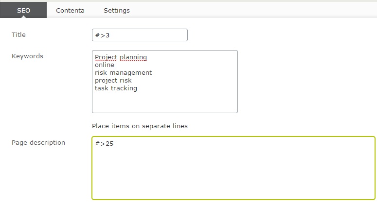
Task: Click the "Keywords" field label
Action: pos(27,56)
